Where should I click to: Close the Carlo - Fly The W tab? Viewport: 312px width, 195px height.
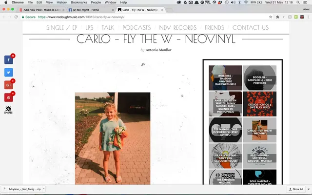(162, 10)
